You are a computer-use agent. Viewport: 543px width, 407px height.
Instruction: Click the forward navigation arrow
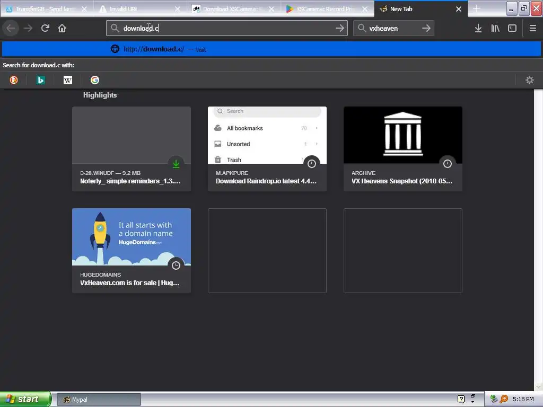pos(28,28)
